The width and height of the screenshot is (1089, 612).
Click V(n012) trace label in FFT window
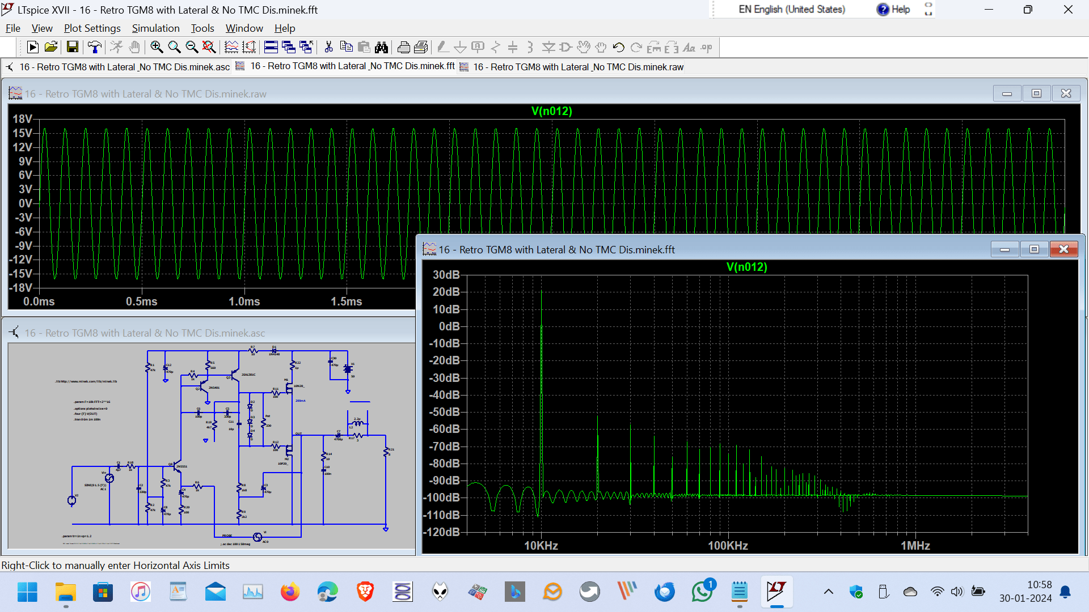[x=746, y=267]
